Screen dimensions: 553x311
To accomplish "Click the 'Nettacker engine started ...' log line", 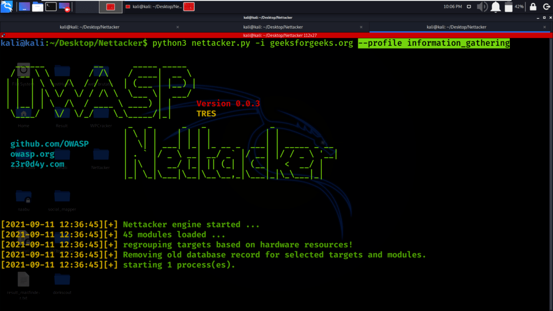I will pos(191,225).
